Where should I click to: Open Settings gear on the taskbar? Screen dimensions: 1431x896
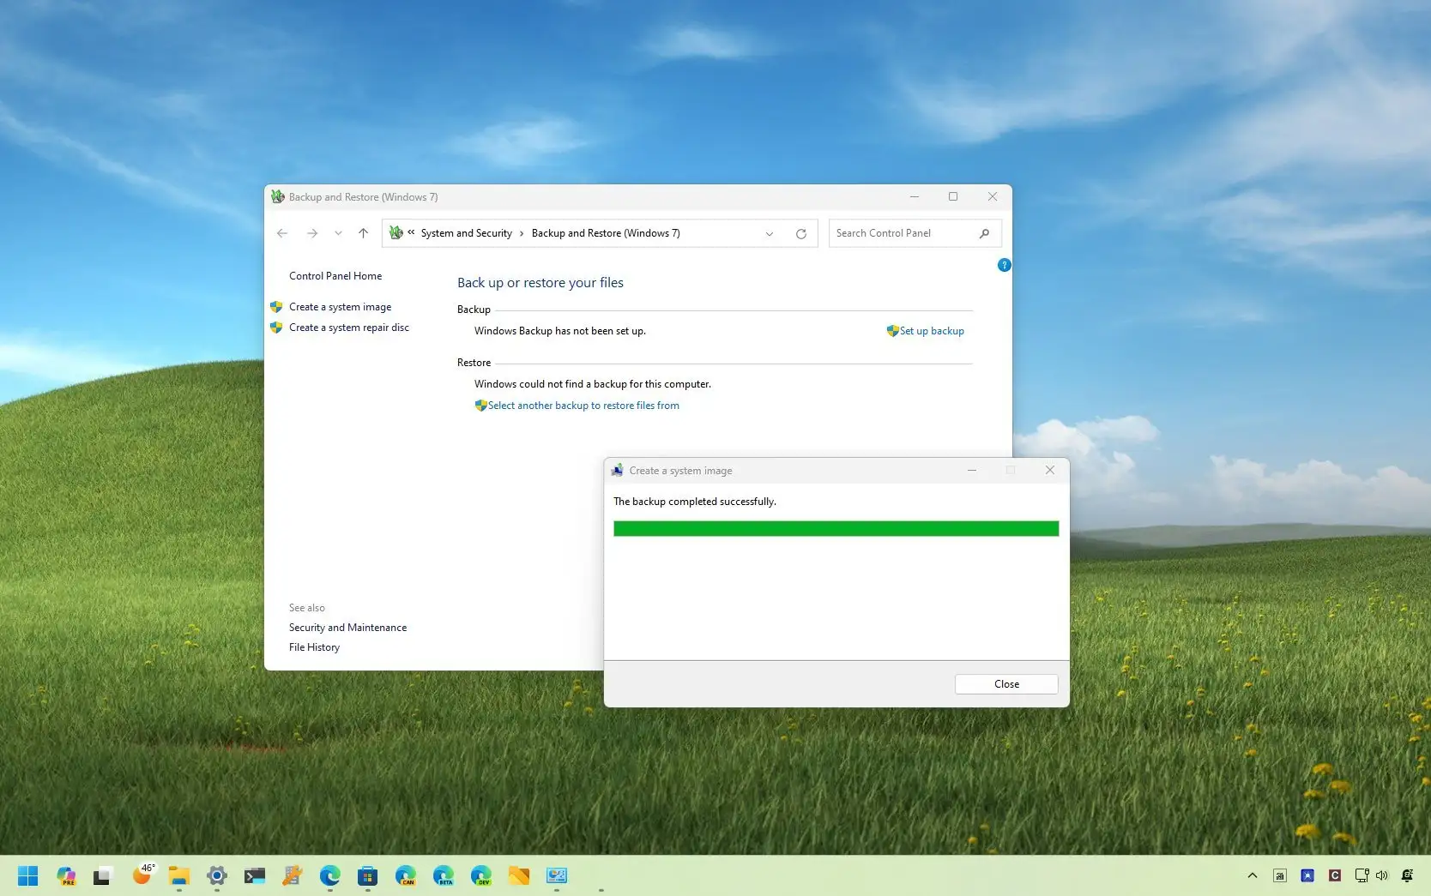[217, 875]
